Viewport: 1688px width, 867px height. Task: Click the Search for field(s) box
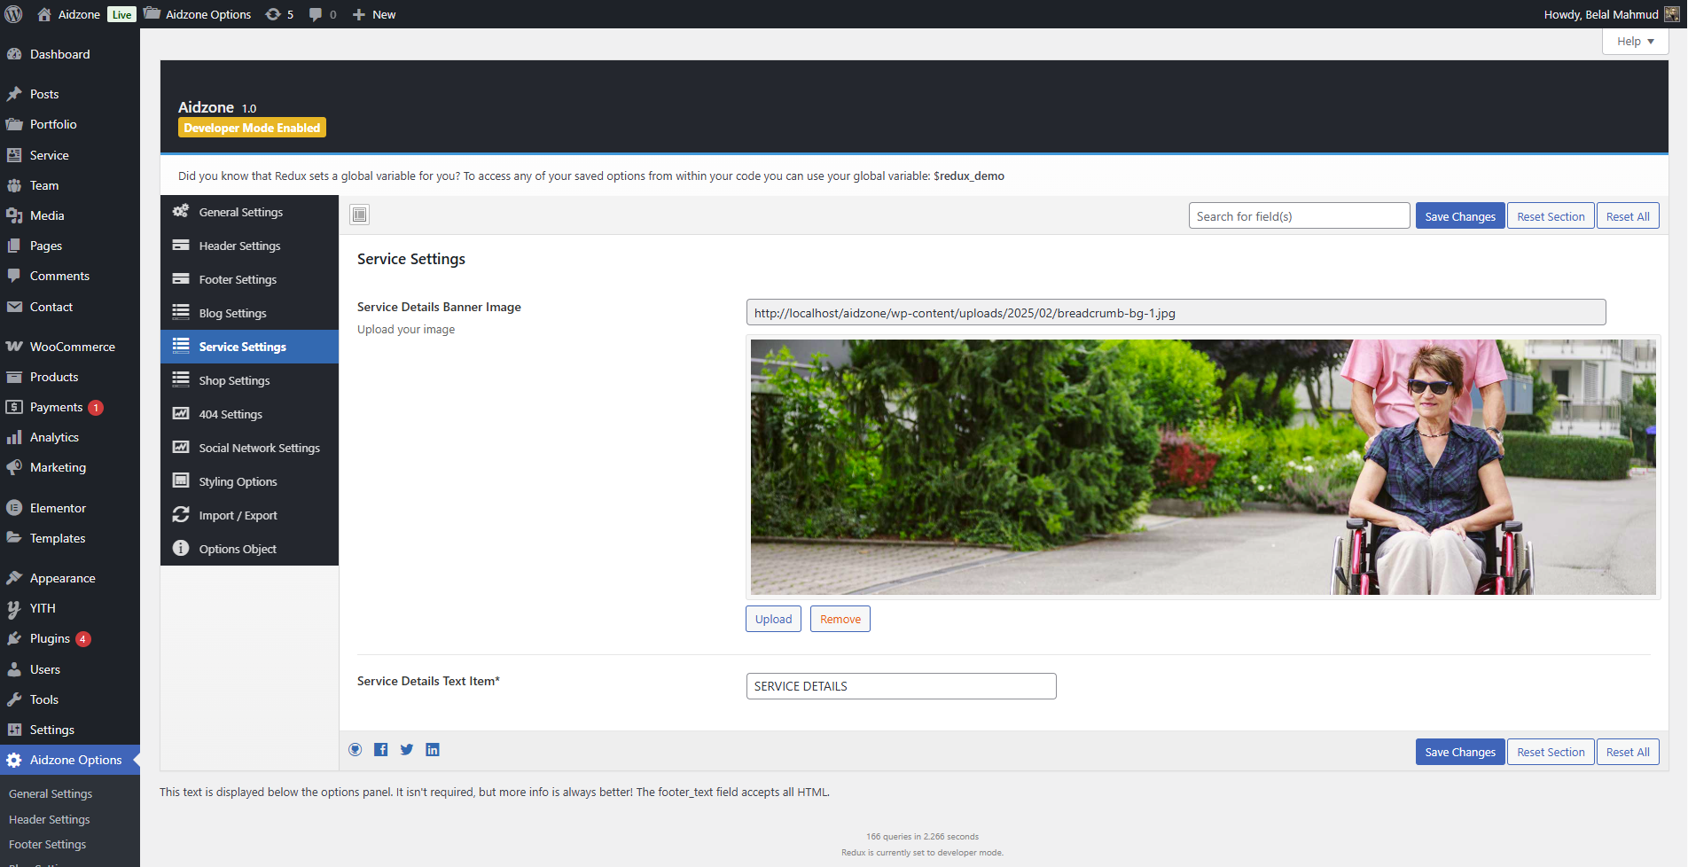pyautogui.click(x=1298, y=216)
